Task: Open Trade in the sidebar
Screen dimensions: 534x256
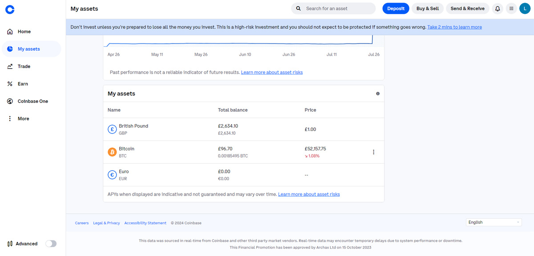Action: 31,67
